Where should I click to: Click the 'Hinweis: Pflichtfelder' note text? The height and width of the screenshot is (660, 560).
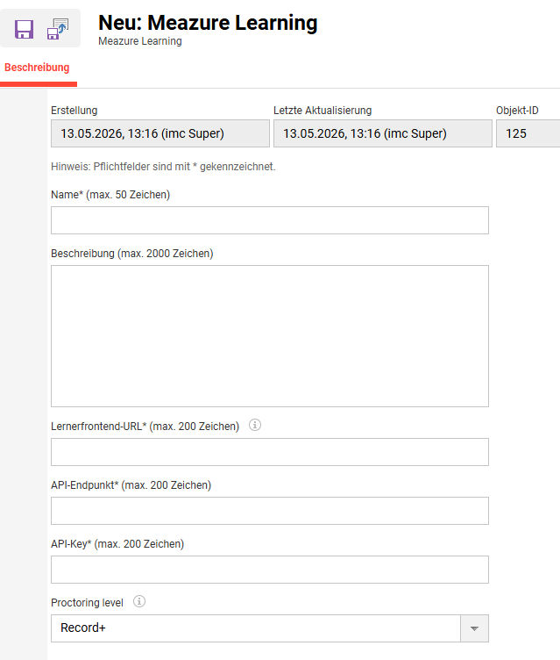pyautogui.click(x=163, y=167)
